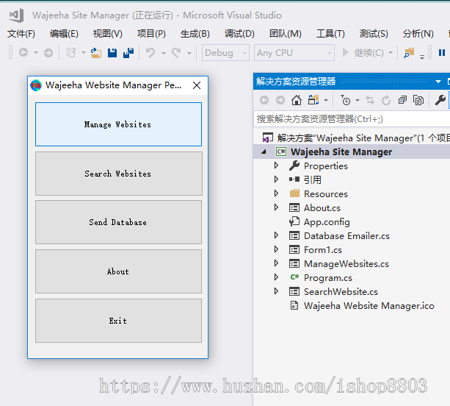Expand the 引用 references node

[276, 179]
